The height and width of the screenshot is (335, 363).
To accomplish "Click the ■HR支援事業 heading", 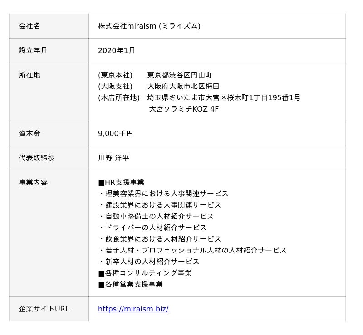I will [121, 182].
